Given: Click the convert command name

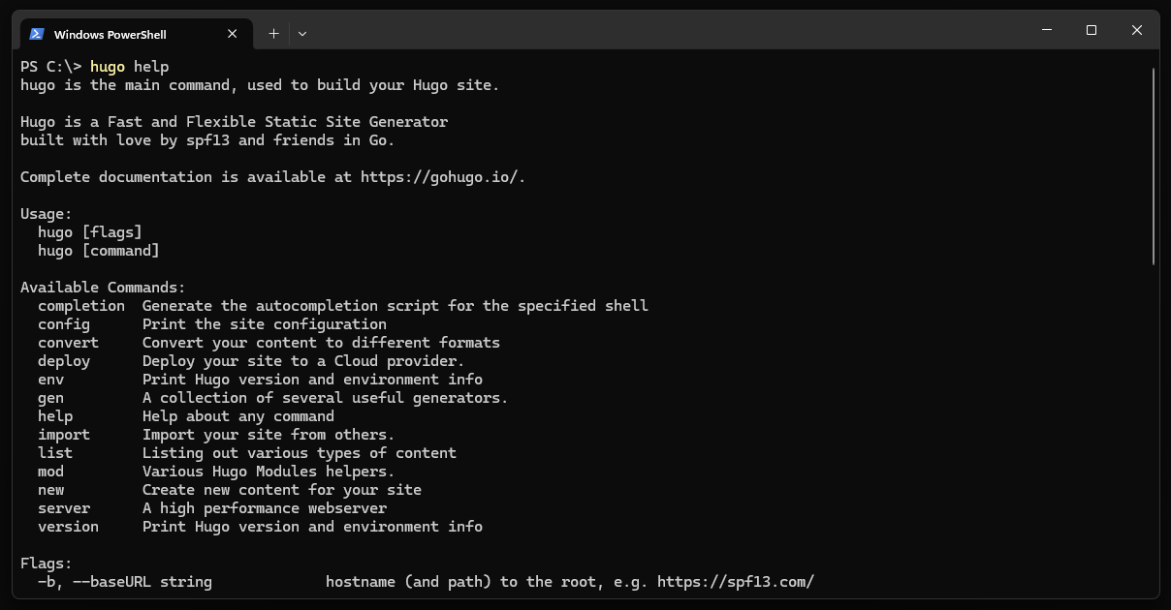Looking at the screenshot, I should click(x=68, y=343).
